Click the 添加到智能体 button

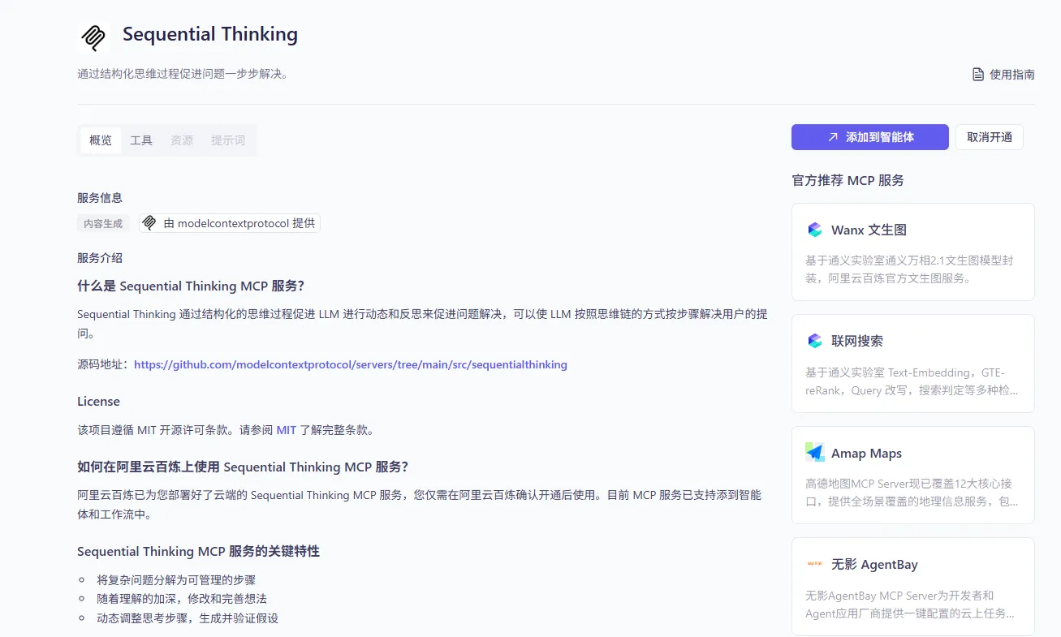(x=870, y=137)
